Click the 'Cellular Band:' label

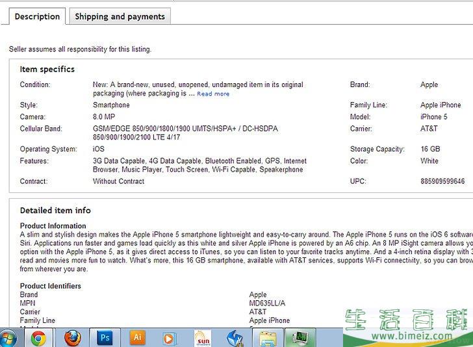click(41, 129)
